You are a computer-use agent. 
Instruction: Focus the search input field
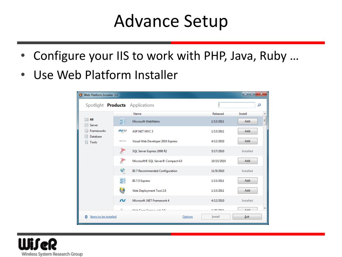click(236, 105)
